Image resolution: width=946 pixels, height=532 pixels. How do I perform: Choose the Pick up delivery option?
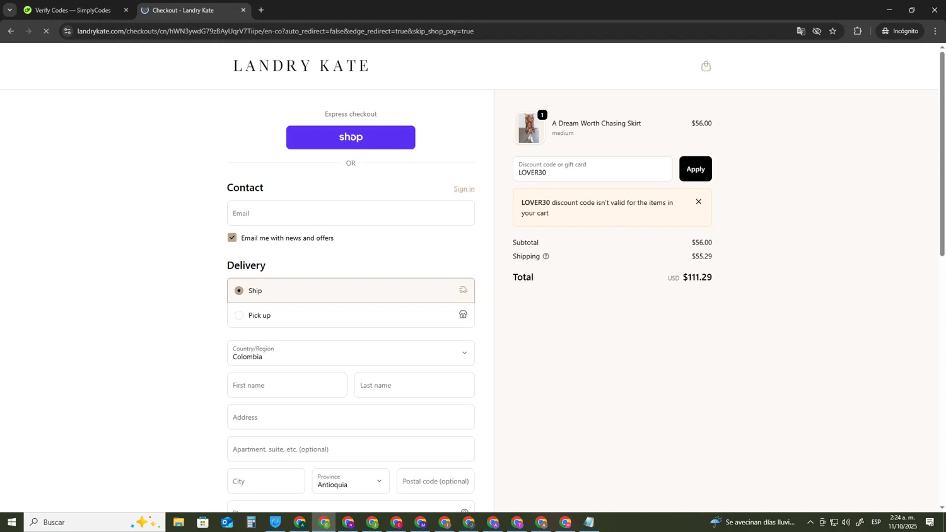[351, 315]
